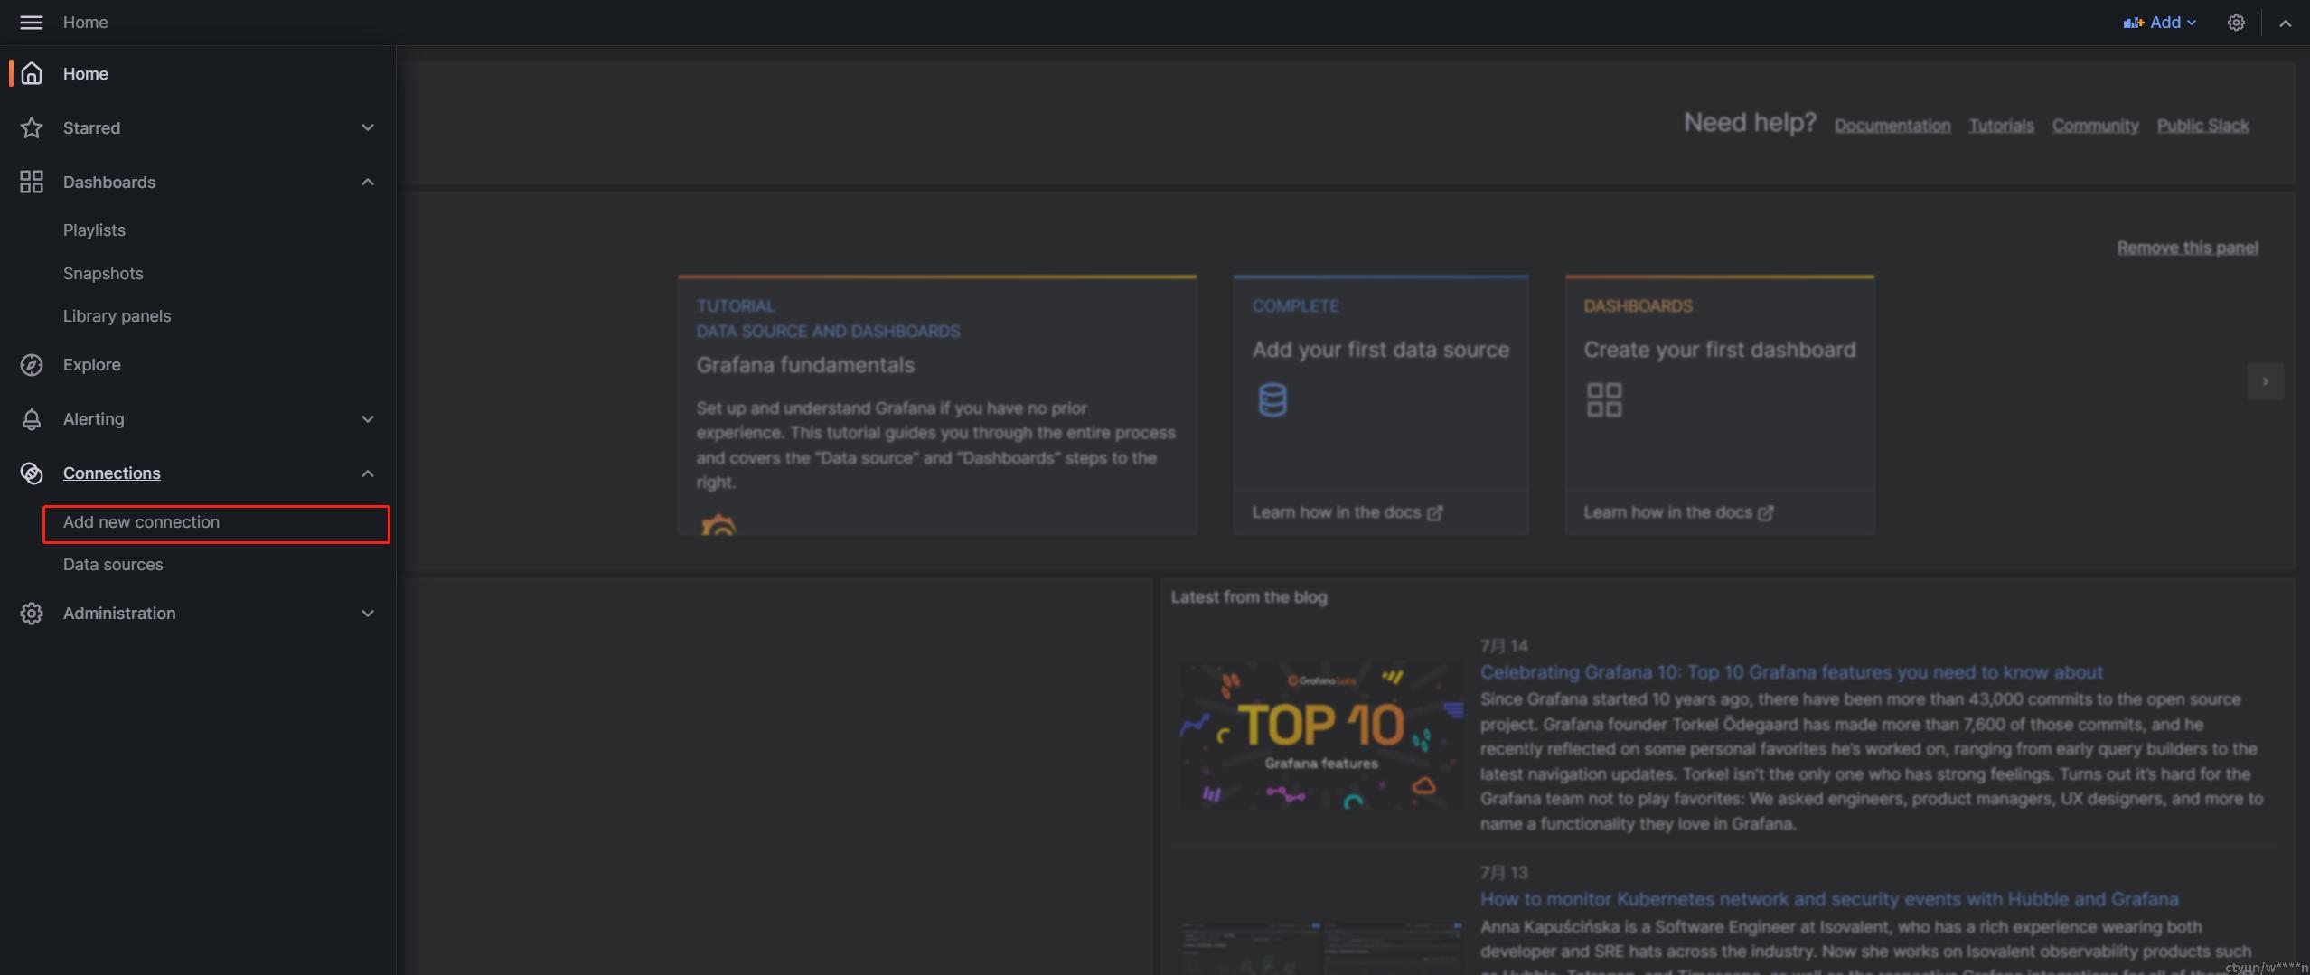This screenshot has width=2310, height=975.
Task: Open dashboard settings gear in top bar
Action: tap(2236, 23)
